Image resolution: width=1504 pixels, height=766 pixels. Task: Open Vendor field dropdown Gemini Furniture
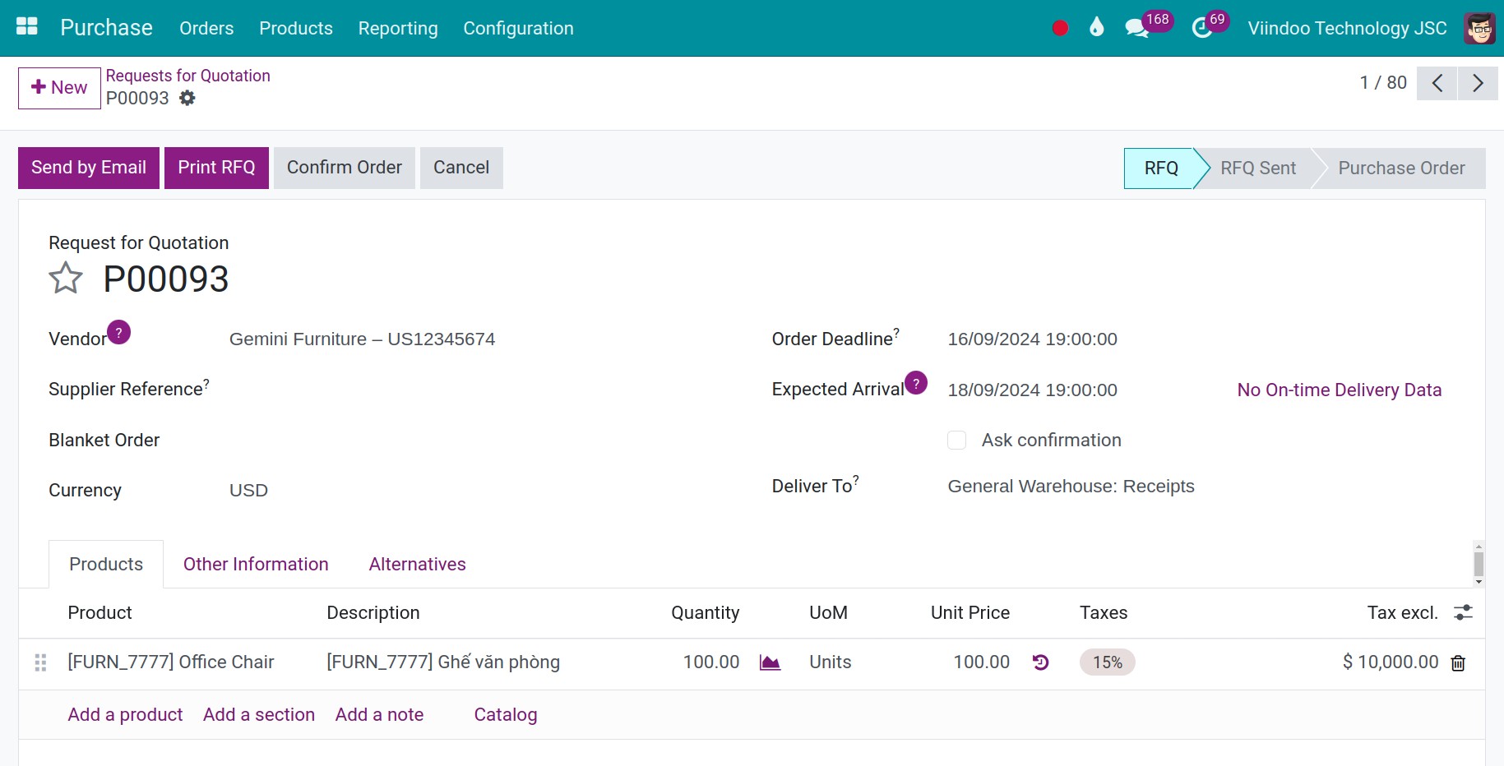(362, 339)
